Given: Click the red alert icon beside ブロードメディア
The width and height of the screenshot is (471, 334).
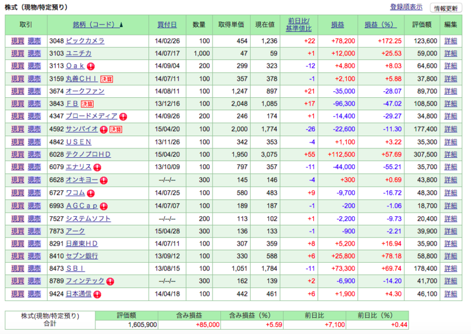Looking at the screenshot, I should (123, 117).
